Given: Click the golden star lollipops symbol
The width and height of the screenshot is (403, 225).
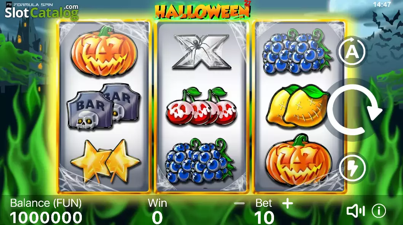Looking at the screenshot, I should 105,160.
